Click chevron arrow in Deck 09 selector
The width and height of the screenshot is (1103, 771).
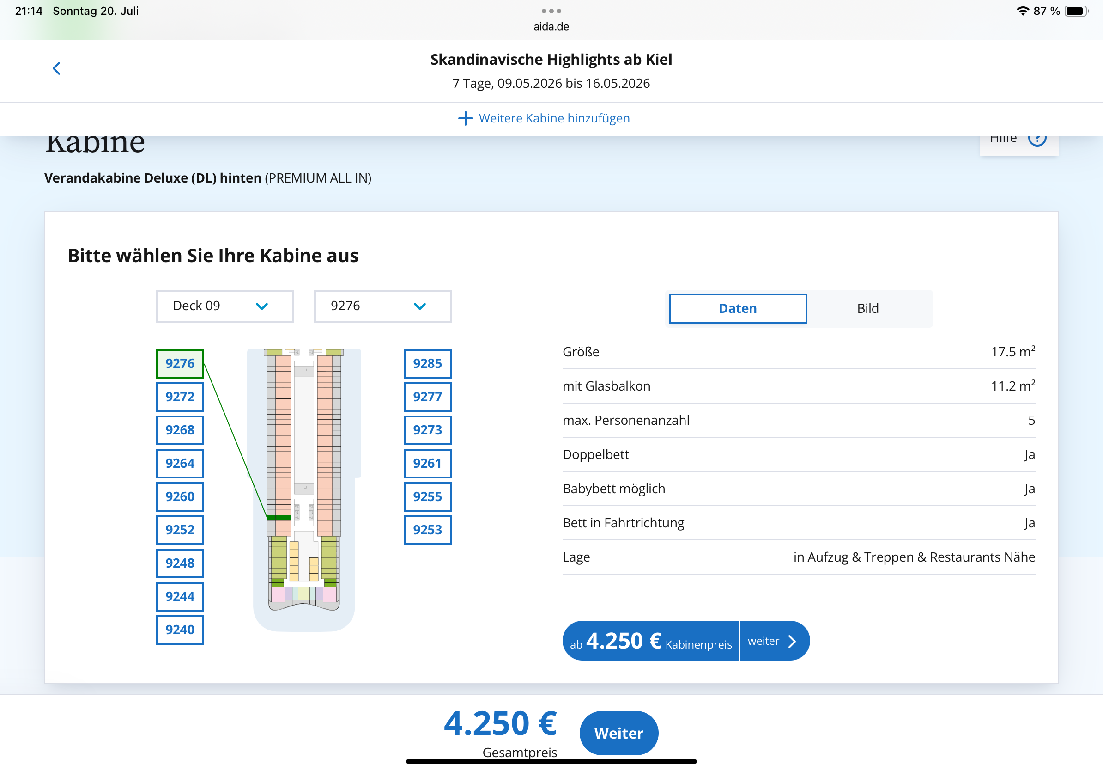262,306
